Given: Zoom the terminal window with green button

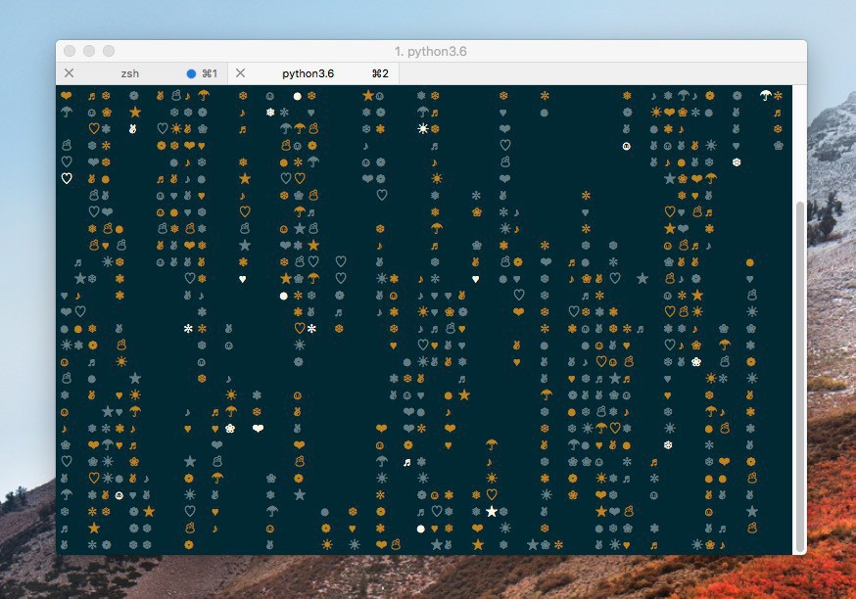Looking at the screenshot, I should [x=109, y=51].
